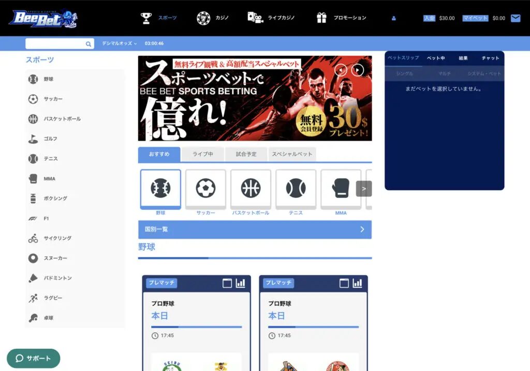Switch to the おすすめ tab
The height and width of the screenshot is (371, 530).
pos(159,154)
